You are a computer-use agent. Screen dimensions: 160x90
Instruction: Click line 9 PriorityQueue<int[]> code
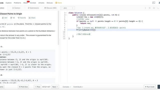[86, 30]
